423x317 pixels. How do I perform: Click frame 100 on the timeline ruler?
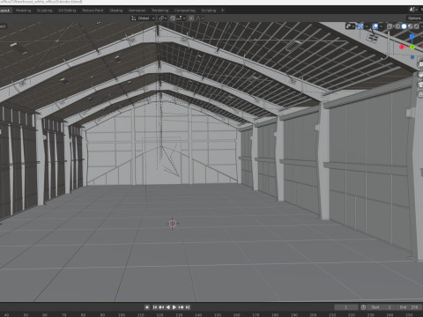[x=122, y=315]
